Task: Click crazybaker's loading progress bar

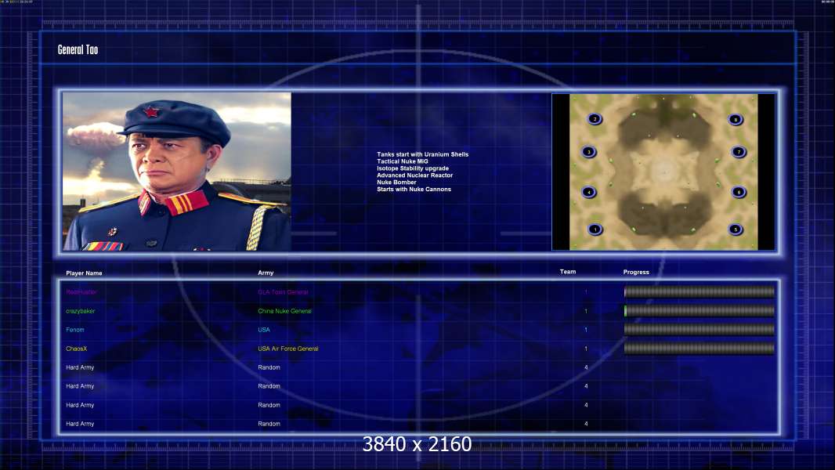Action: (699, 311)
